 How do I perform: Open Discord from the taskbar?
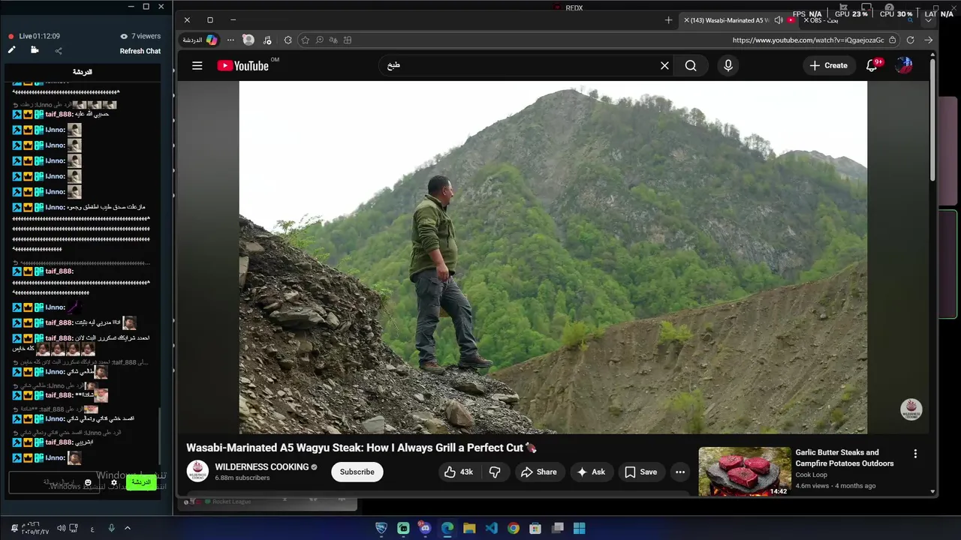[x=425, y=528]
